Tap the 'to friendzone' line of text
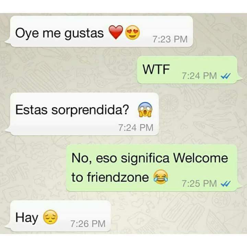 click(110, 177)
